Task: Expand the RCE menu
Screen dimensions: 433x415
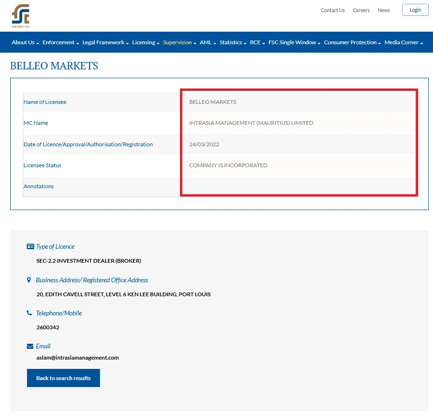Action: (257, 42)
